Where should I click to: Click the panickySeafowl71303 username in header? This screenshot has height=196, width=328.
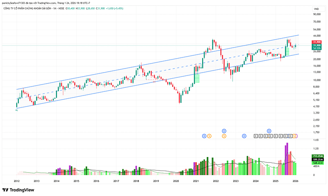click(x=16, y=2)
